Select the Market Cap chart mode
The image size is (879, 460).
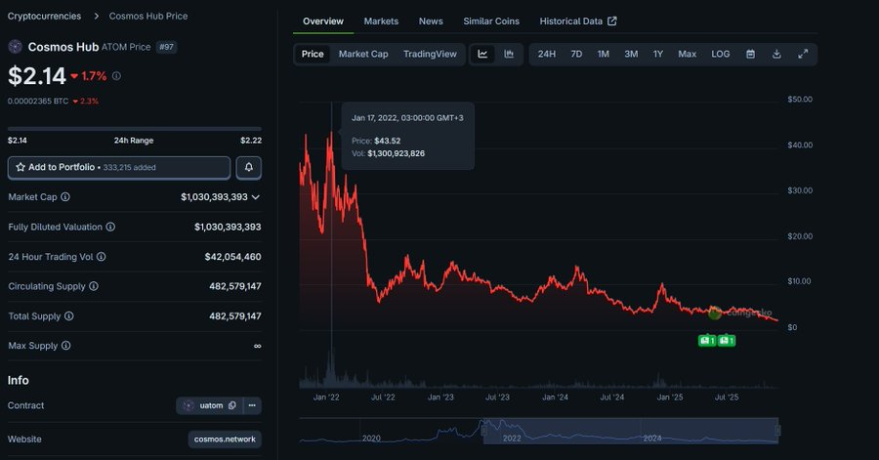tap(363, 55)
